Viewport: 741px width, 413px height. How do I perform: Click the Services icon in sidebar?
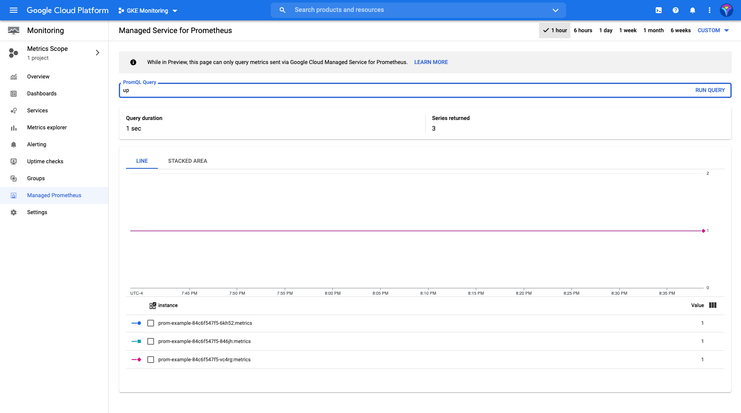click(x=14, y=111)
